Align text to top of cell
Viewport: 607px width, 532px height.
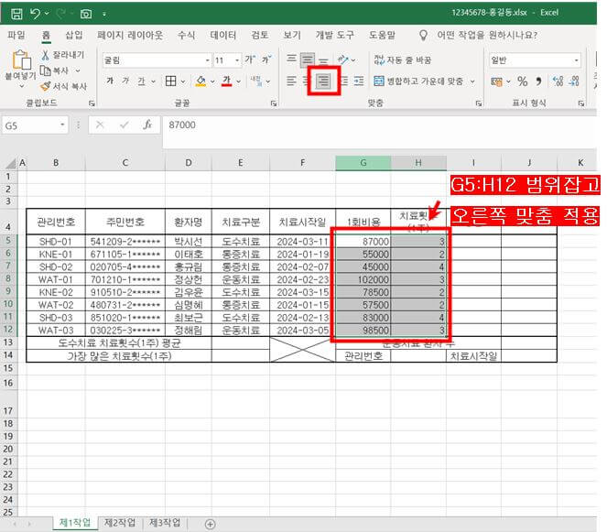point(291,60)
